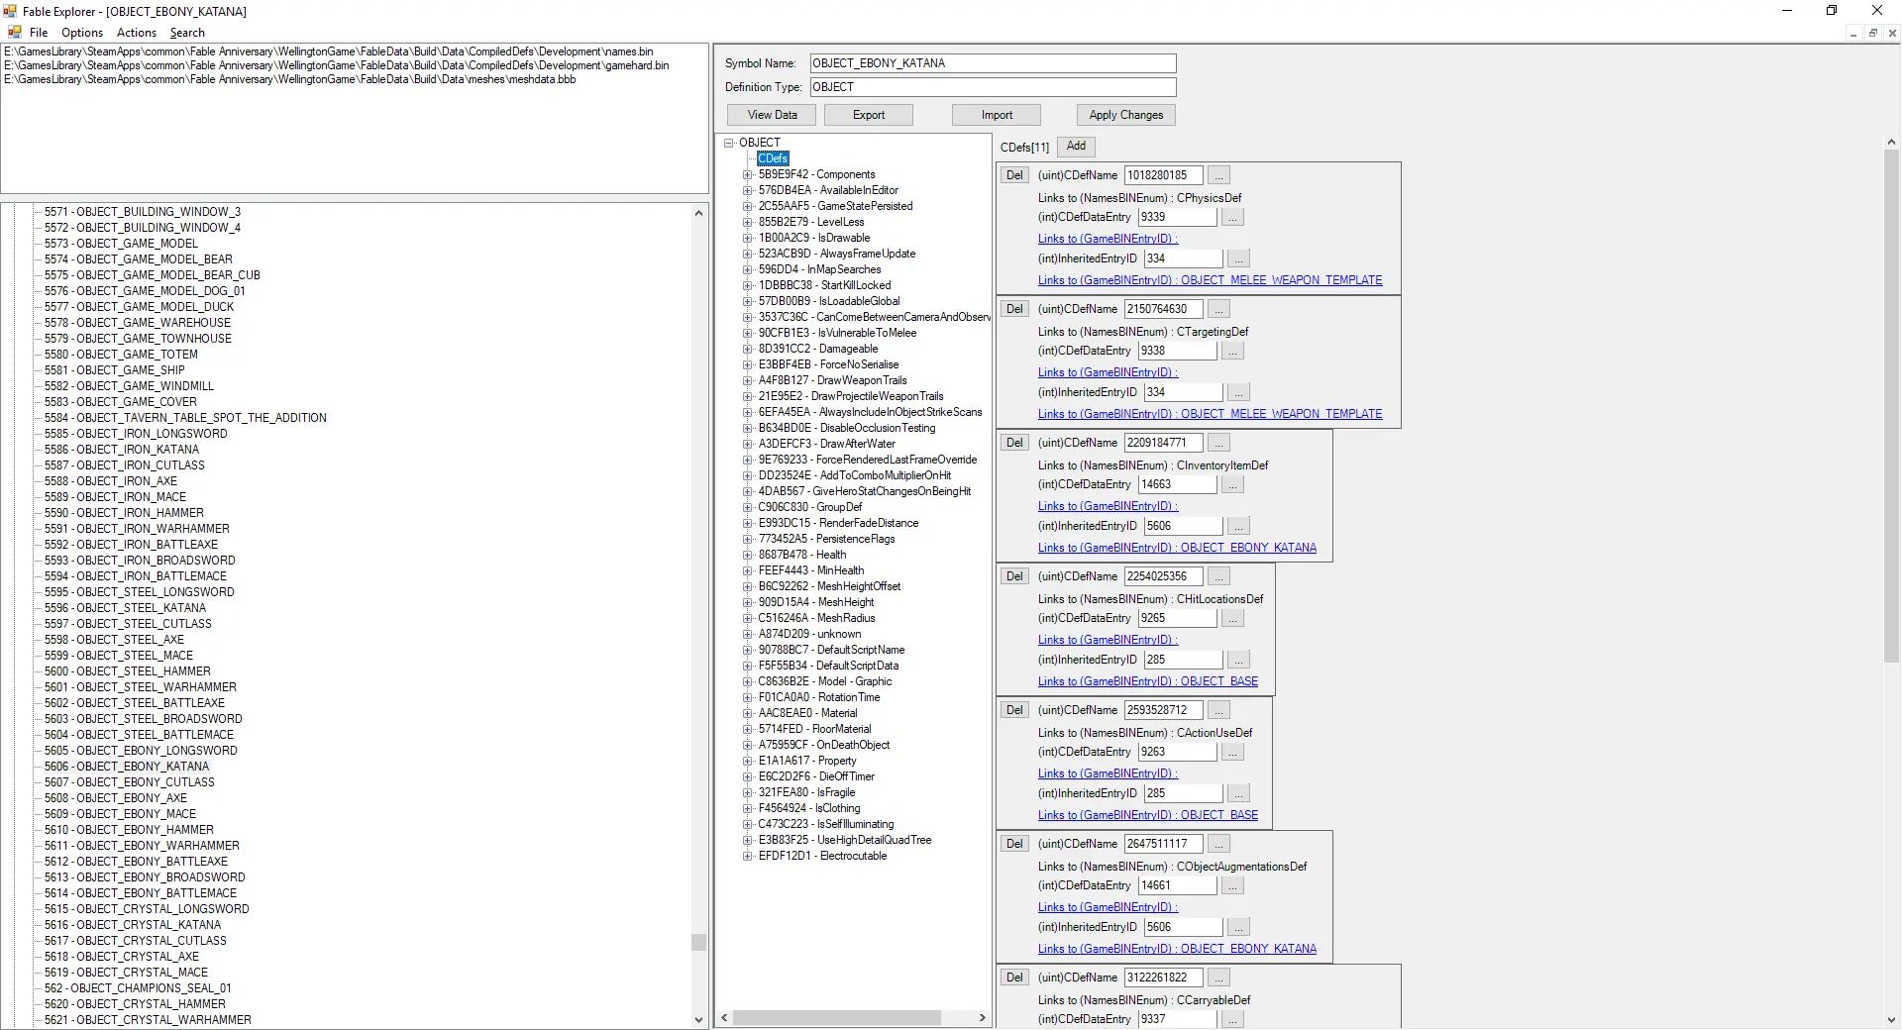The width and height of the screenshot is (1902, 1030).
Task: Delete the CObjectAugmentationsDef CDef entry
Action: pyautogui.click(x=1014, y=844)
